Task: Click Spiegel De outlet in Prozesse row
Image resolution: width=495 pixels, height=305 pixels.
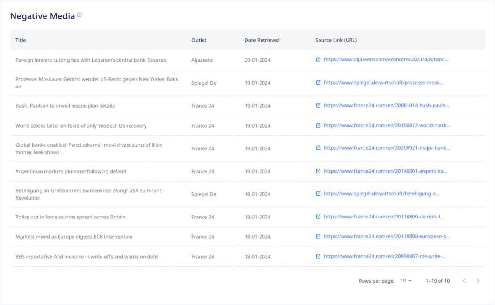Action: click(x=204, y=83)
